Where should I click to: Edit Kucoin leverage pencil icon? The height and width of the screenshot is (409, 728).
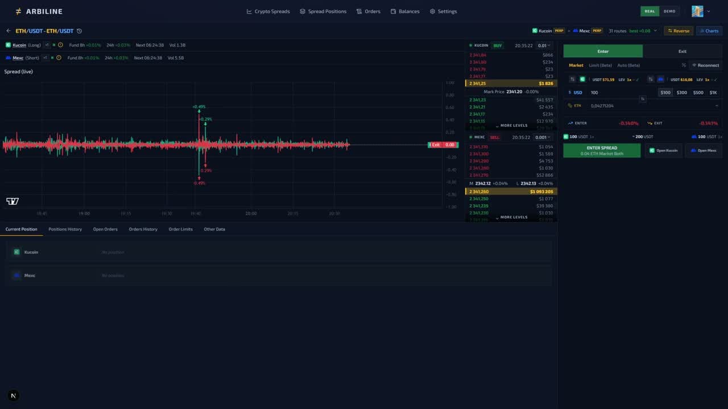637,80
